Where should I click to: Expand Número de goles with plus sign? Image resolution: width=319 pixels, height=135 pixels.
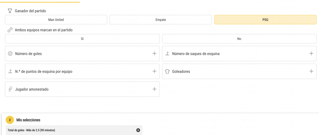[x=154, y=53]
